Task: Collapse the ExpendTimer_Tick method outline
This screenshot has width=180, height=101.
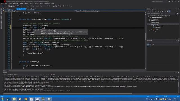Action: coord(11,19)
